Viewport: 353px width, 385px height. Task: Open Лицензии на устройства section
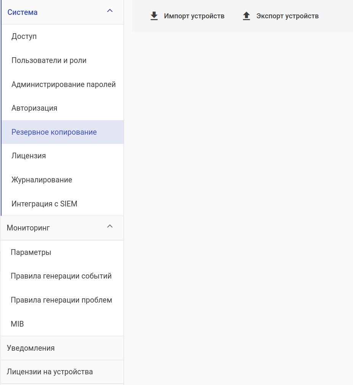[50, 372]
